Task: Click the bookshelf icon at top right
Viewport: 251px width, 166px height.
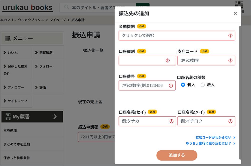Action: (239, 3)
